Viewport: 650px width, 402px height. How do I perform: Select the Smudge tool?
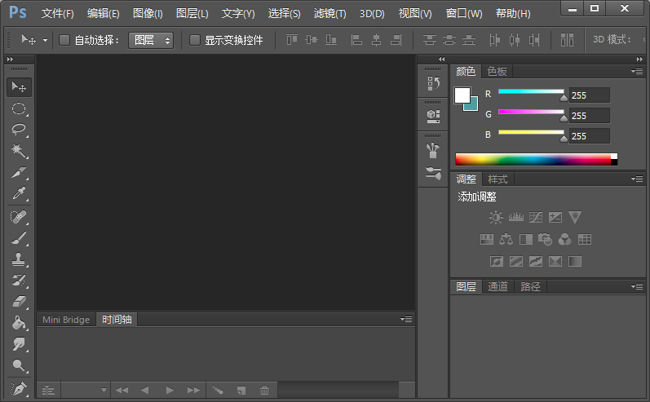click(19, 344)
